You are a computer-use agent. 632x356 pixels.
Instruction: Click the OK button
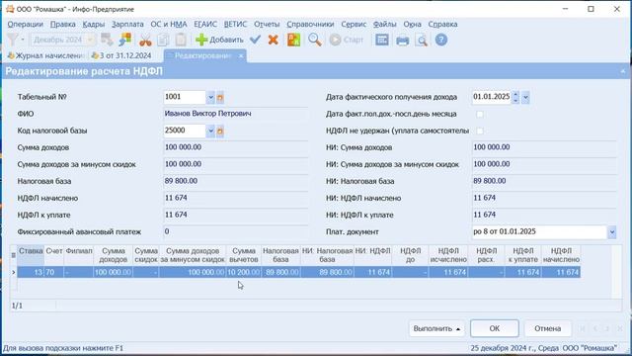(x=495, y=328)
